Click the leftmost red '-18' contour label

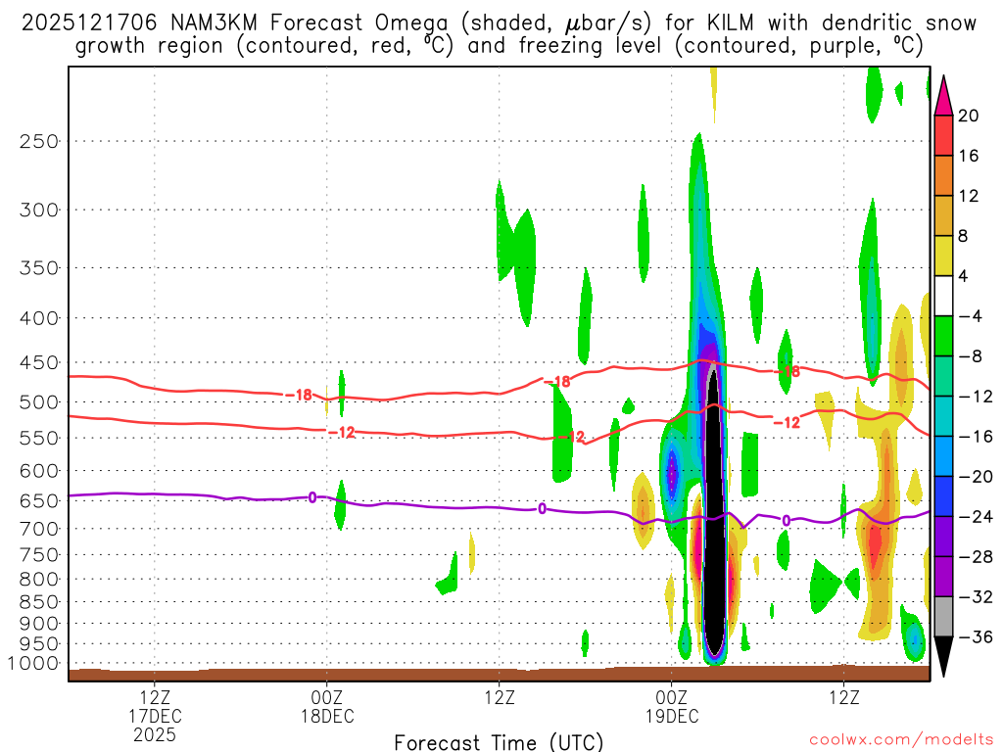pos(300,396)
